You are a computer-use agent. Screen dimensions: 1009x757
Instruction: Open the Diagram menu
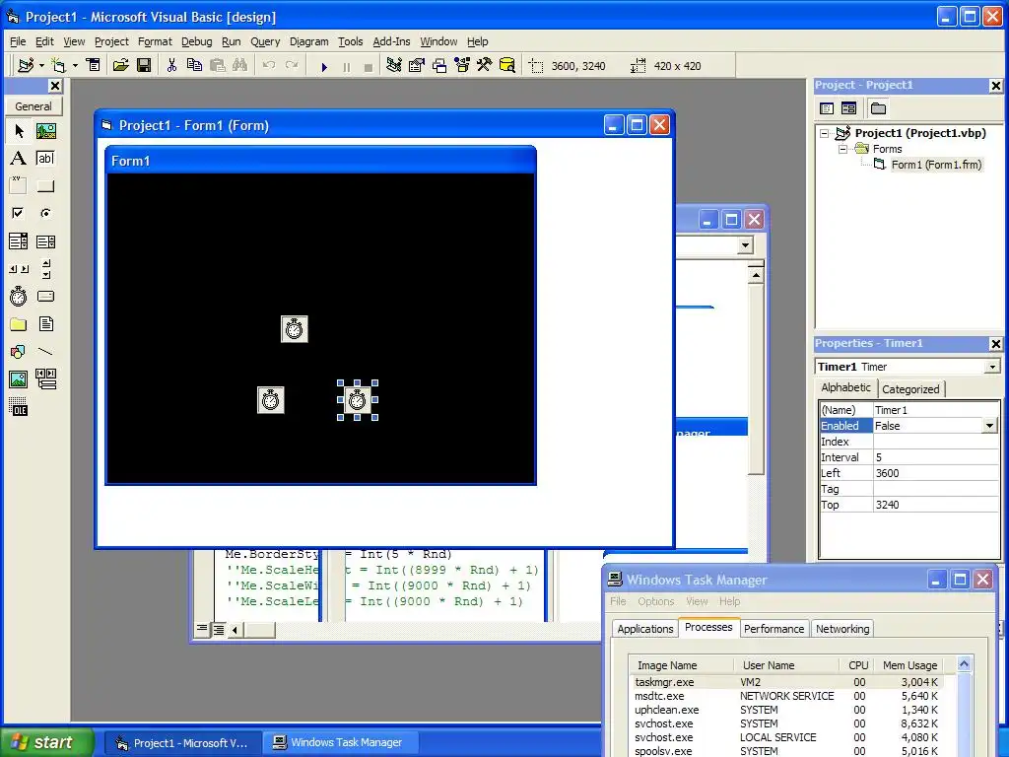click(308, 41)
